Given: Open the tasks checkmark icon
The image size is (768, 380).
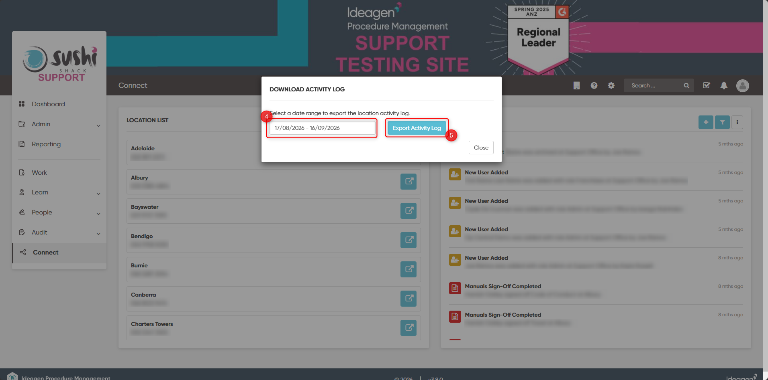Looking at the screenshot, I should [707, 85].
